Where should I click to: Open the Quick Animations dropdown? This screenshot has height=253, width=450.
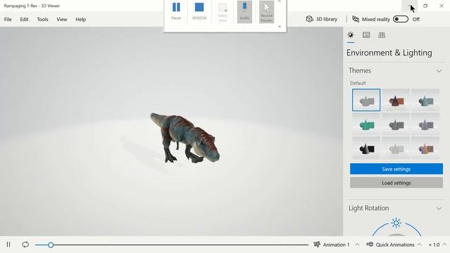point(394,245)
